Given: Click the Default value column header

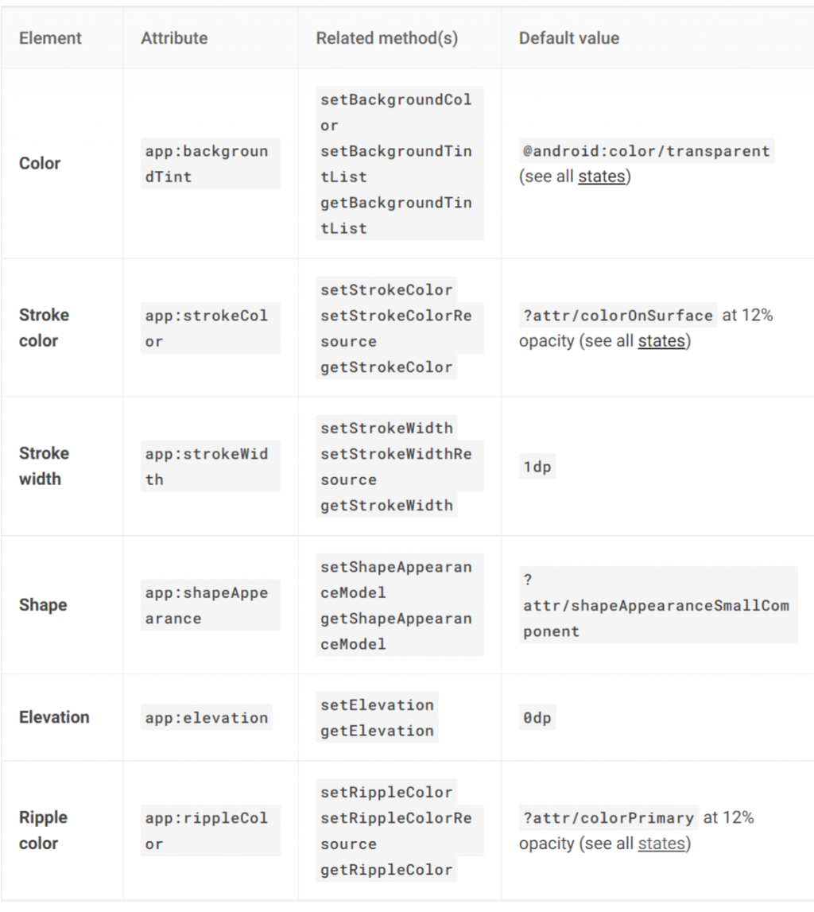Looking at the screenshot, I should pyautogui.click(x=568, y=38).
